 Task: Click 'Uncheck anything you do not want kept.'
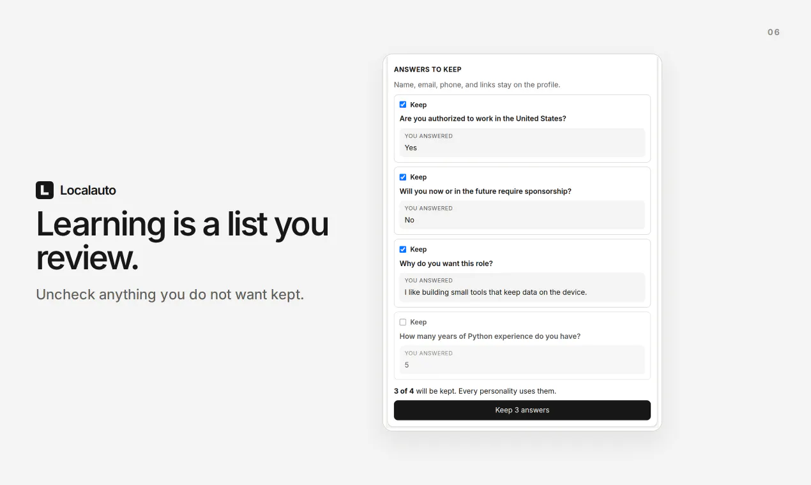[x=170, y=294]
